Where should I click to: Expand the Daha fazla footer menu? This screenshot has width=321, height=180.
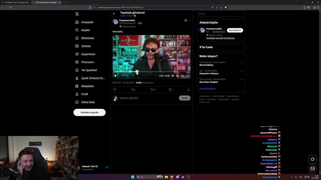pos(236,99)
